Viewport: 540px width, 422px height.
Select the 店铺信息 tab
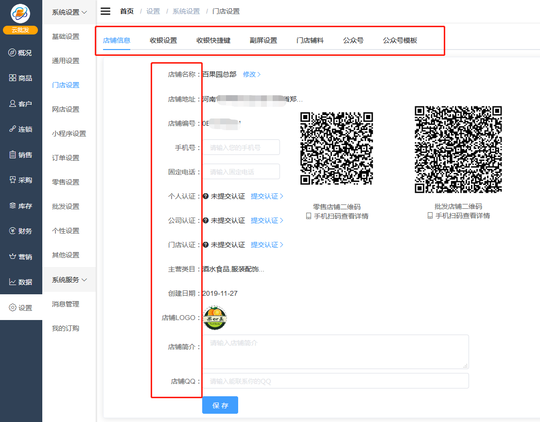[116, 40]
